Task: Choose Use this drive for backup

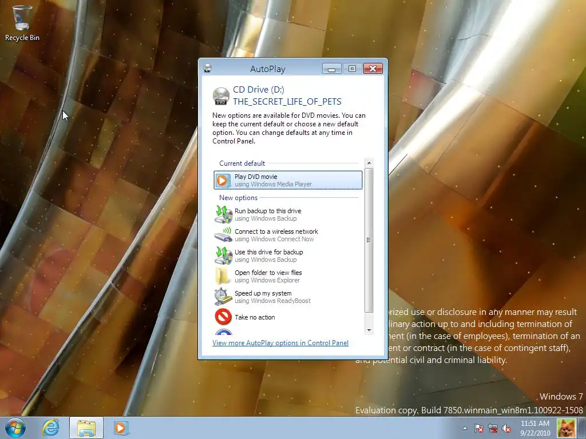Action: 288,256
